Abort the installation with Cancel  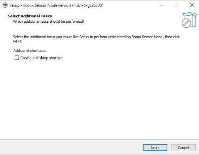pos(184,148)
